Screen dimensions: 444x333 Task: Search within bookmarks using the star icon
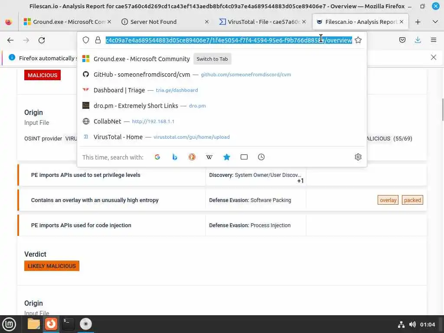click(x=226, y=157)
